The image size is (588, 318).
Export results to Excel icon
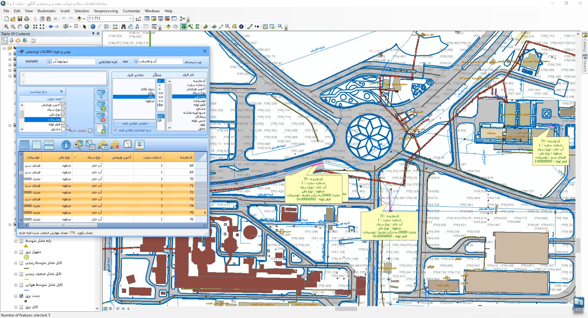101,130
